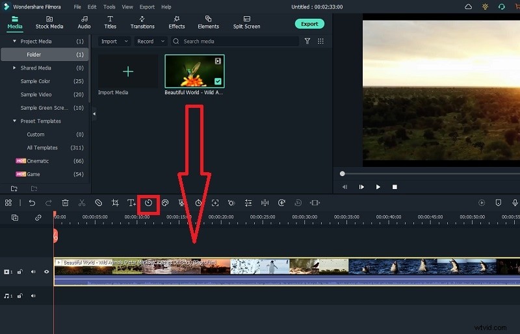Click the motion tracking target icon

tap(215, 203)
